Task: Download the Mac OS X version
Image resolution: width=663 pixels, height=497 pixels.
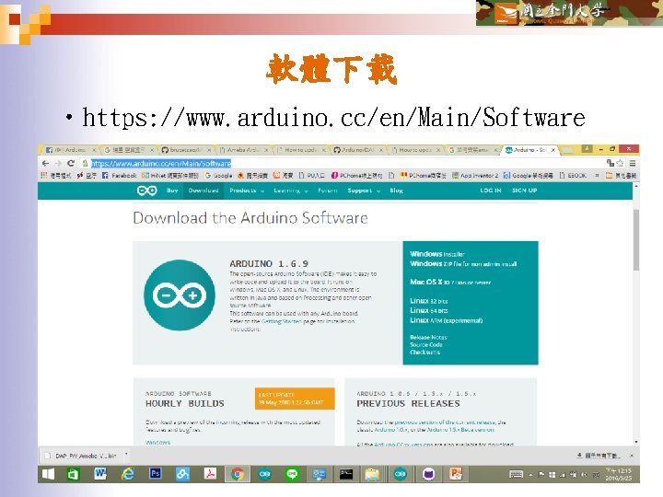Action: pos(450,282)
